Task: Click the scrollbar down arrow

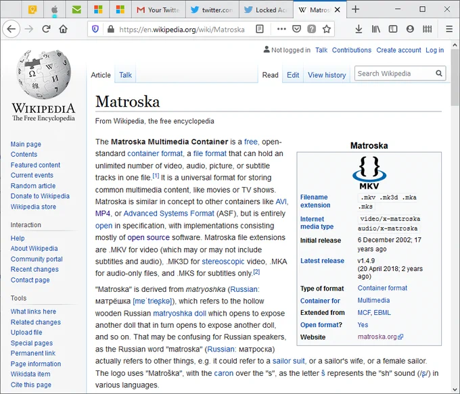Action: point(455,389)
